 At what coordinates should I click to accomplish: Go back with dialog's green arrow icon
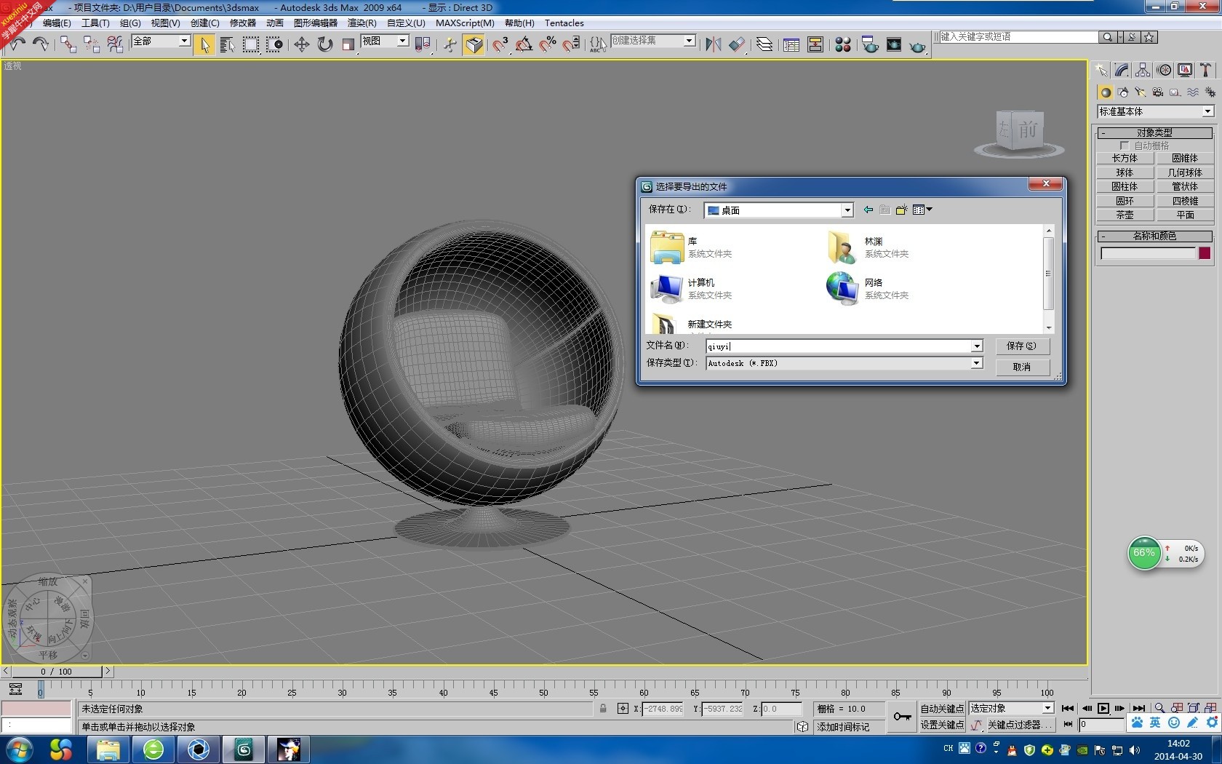(868, 210)
